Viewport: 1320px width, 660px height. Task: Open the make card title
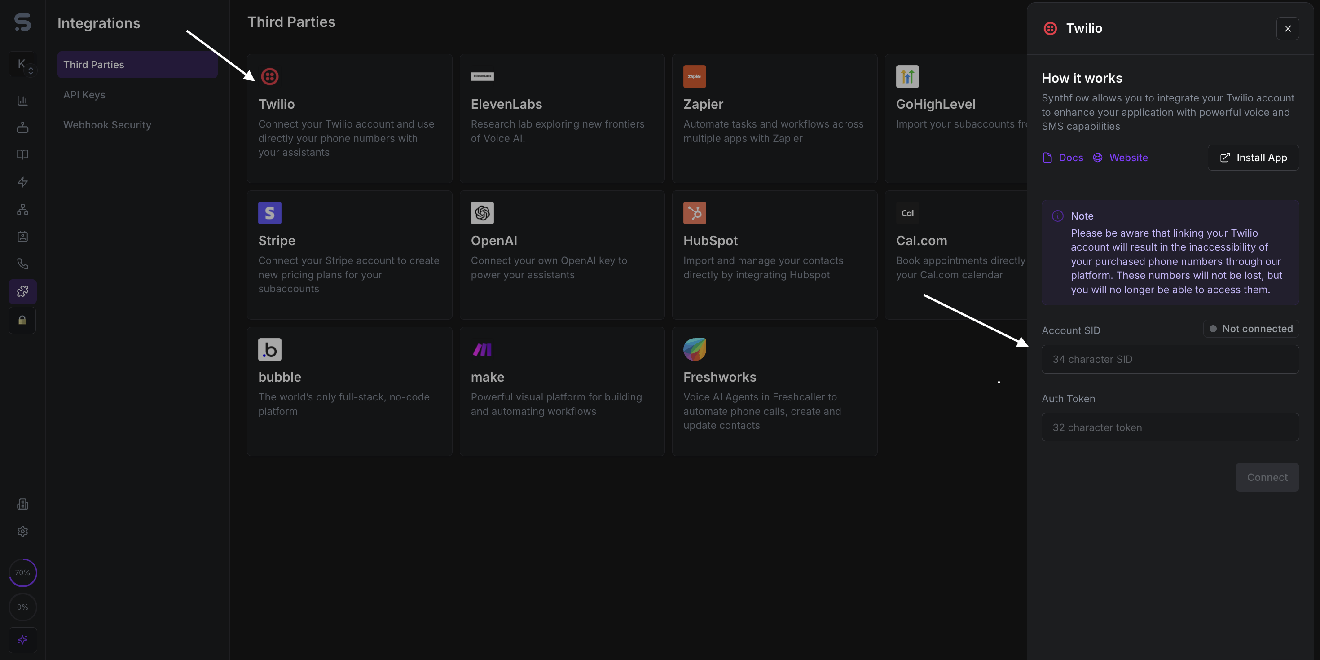point(487,377)
